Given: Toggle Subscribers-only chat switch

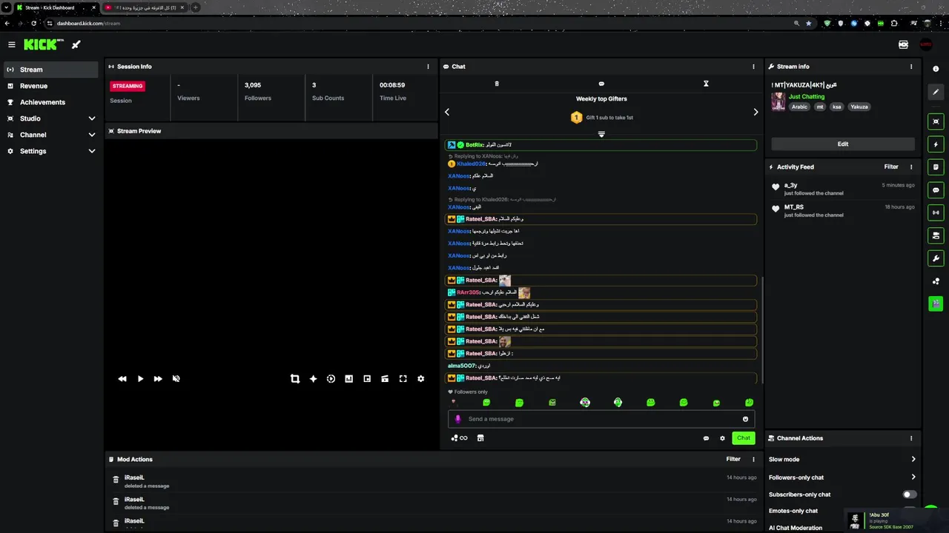Looking at the screenshot, I should [910, 494].
